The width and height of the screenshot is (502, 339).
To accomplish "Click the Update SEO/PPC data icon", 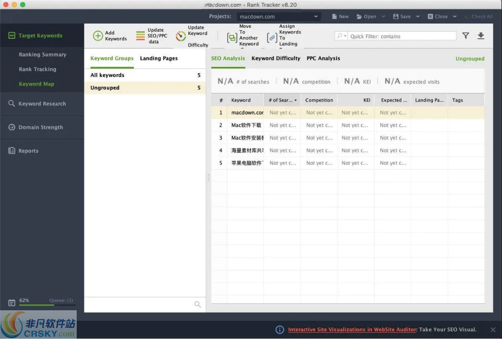I will click(140, 35).
